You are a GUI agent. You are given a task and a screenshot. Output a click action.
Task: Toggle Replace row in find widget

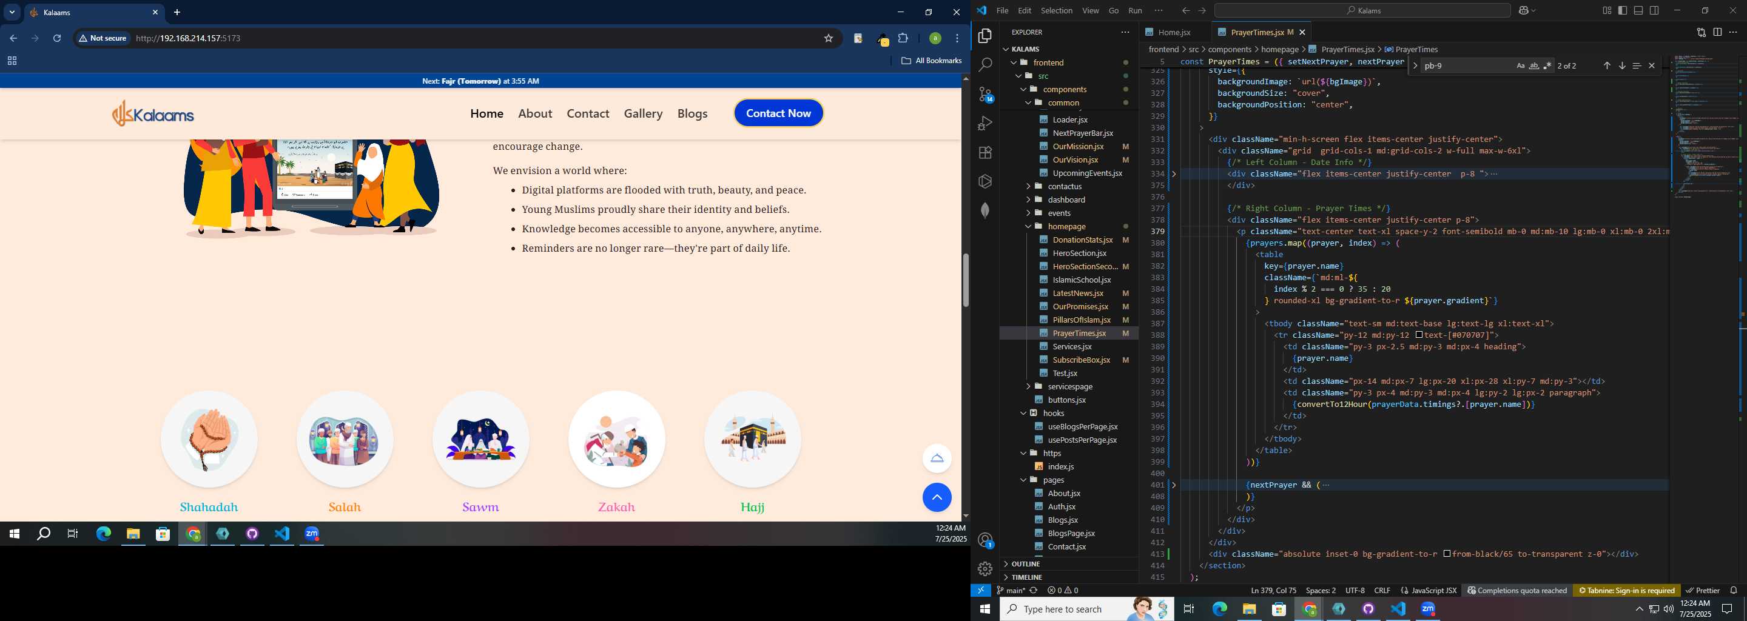point(1415,65)
